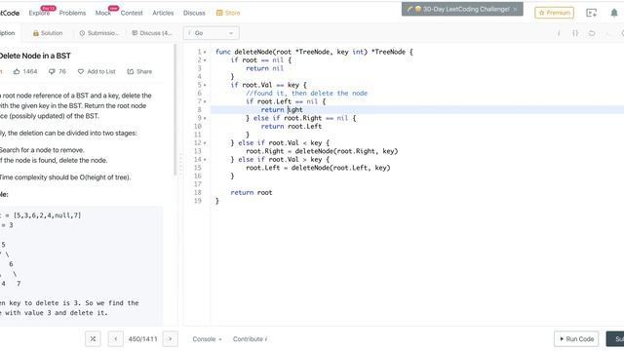Click 'return root.Left' on line 10
Screen dimensions: 624x351
point(292,127)
